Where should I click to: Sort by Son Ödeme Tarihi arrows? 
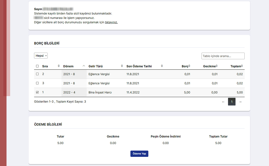click(162, 66)
